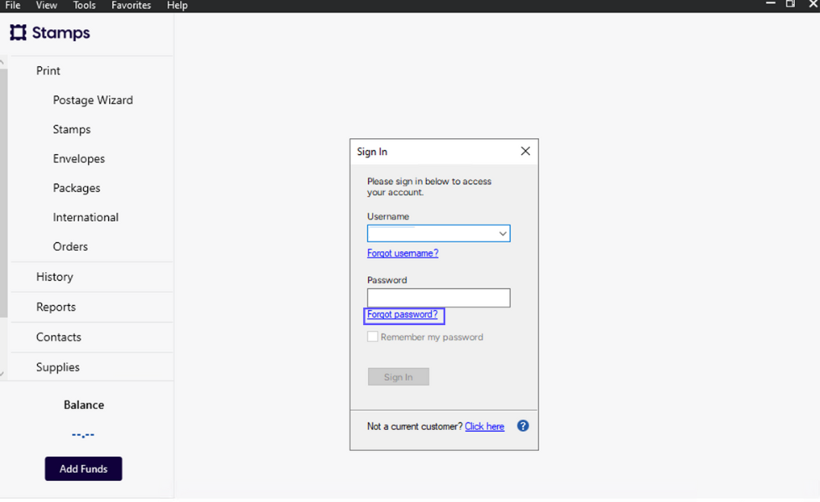Click the 'Click here' new customer link
This screenshot has height=502, width=820.
(485, 427)
